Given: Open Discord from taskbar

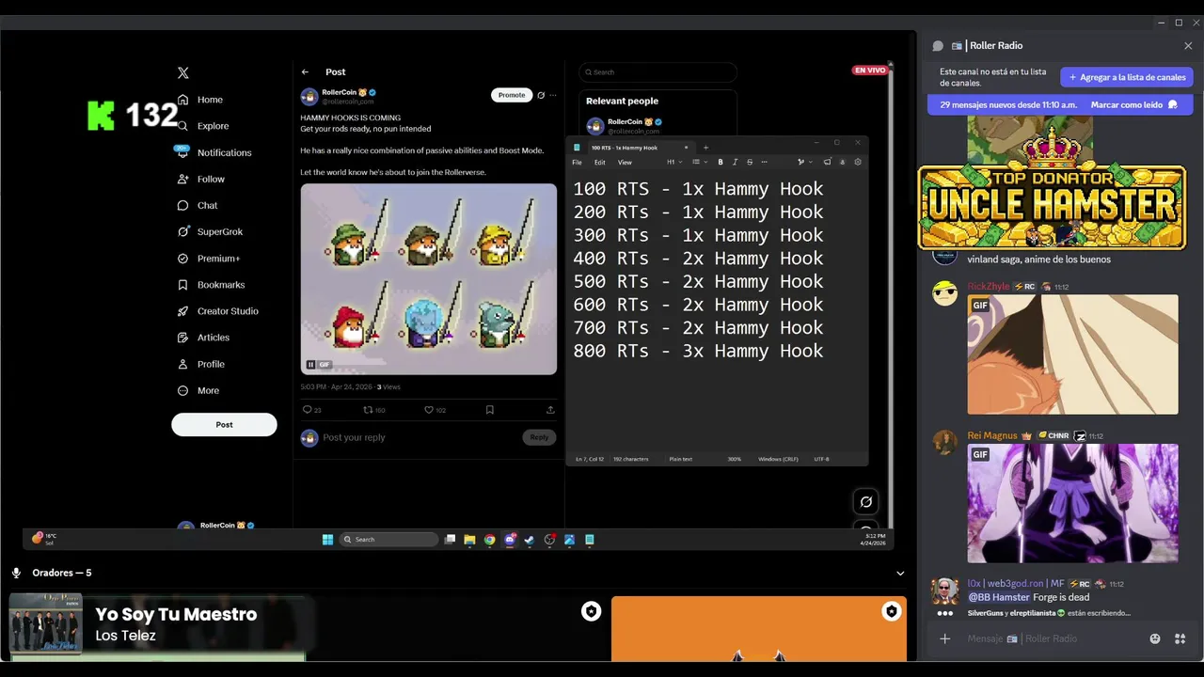Looking at the screenshot, I should tap(510, 540).
